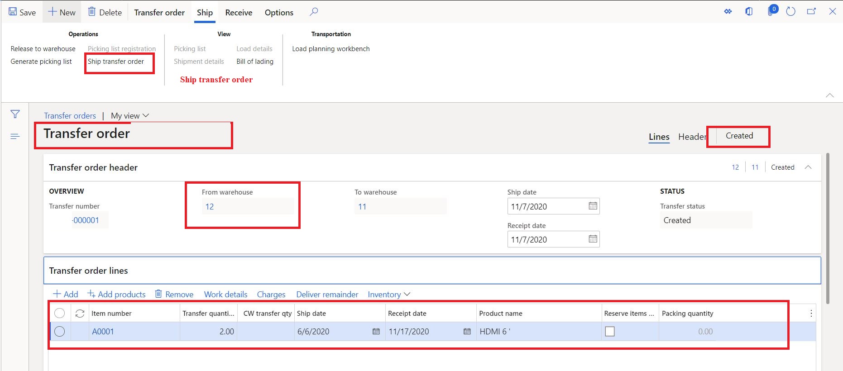Click the header summary link 12
843x371 pixels.
coord(735,167)
